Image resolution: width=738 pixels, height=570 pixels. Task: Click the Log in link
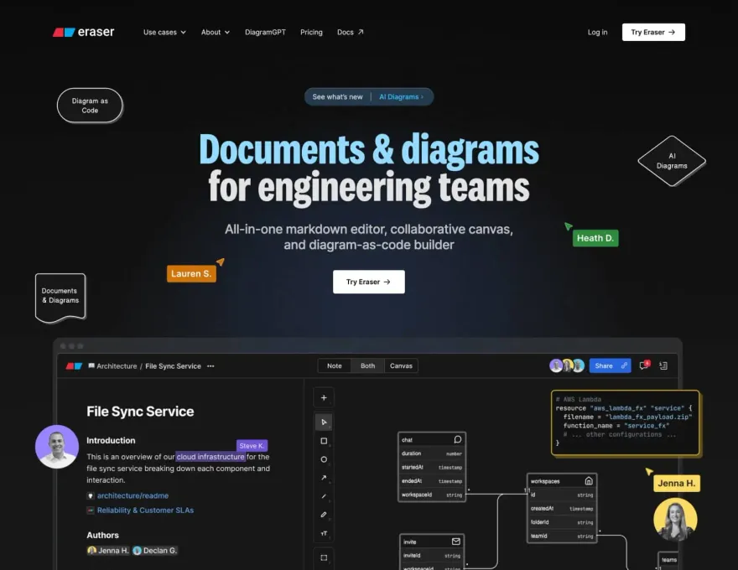click(597, 32)
